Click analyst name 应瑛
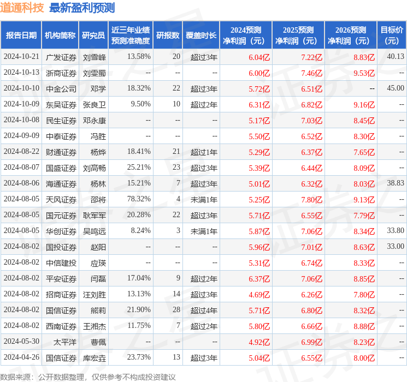 [98, 263]
